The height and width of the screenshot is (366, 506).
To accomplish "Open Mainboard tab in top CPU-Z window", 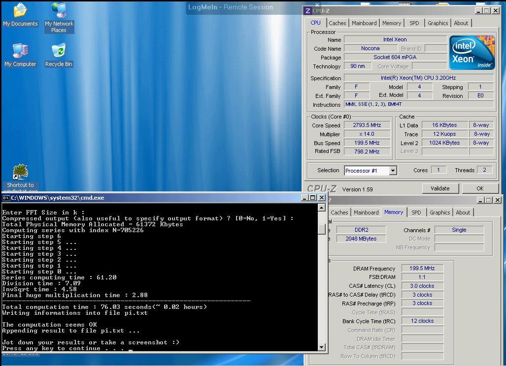I will click(364, 23).
